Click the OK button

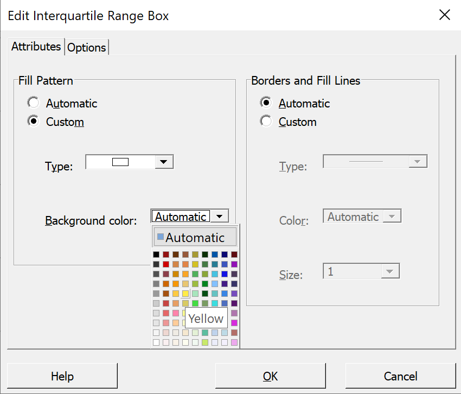pyautogui.click(x=271, y=376)
